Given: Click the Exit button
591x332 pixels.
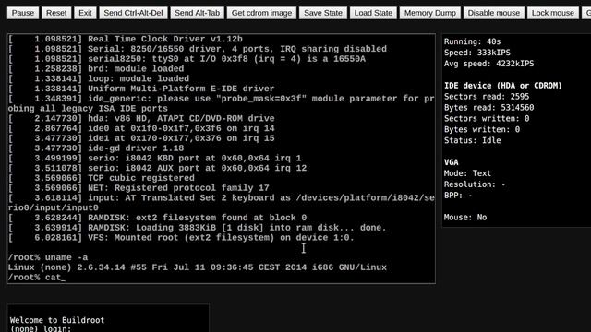Looking at the screenshot, I should coord(85,13).
